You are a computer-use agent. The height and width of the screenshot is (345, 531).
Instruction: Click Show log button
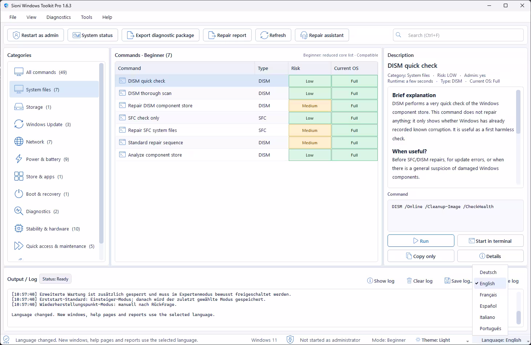pos(381,281)
